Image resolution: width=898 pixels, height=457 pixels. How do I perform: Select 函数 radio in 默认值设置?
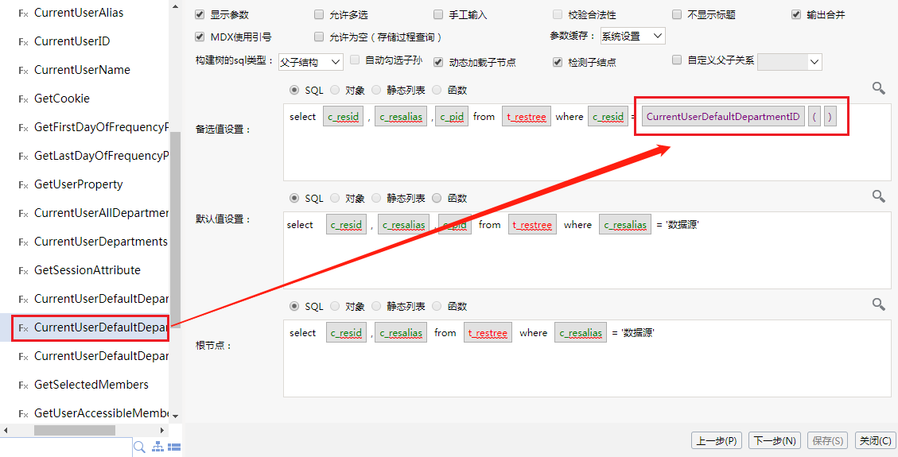(437, 198)
